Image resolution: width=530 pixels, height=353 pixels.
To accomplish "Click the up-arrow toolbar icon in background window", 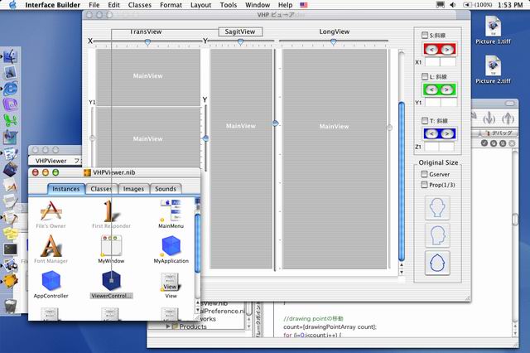I will 508,118.
